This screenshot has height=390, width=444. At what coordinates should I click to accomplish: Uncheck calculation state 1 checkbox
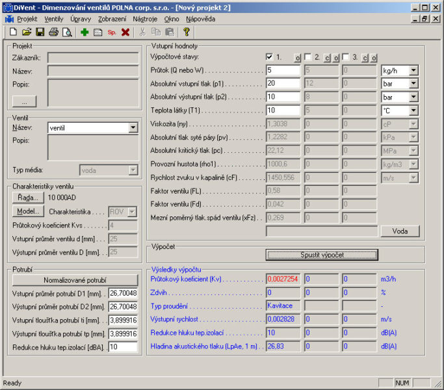pos(270,57)
